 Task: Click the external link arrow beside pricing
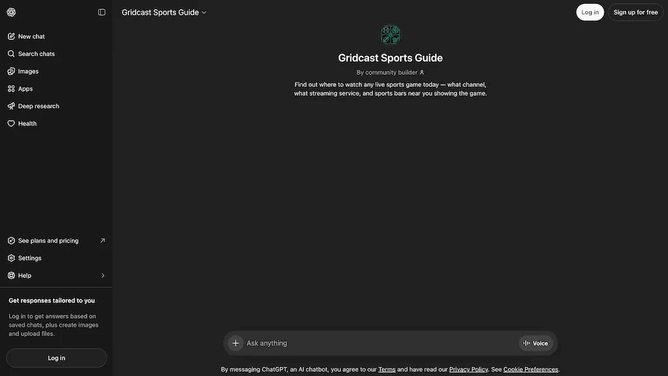pos(102,241)
